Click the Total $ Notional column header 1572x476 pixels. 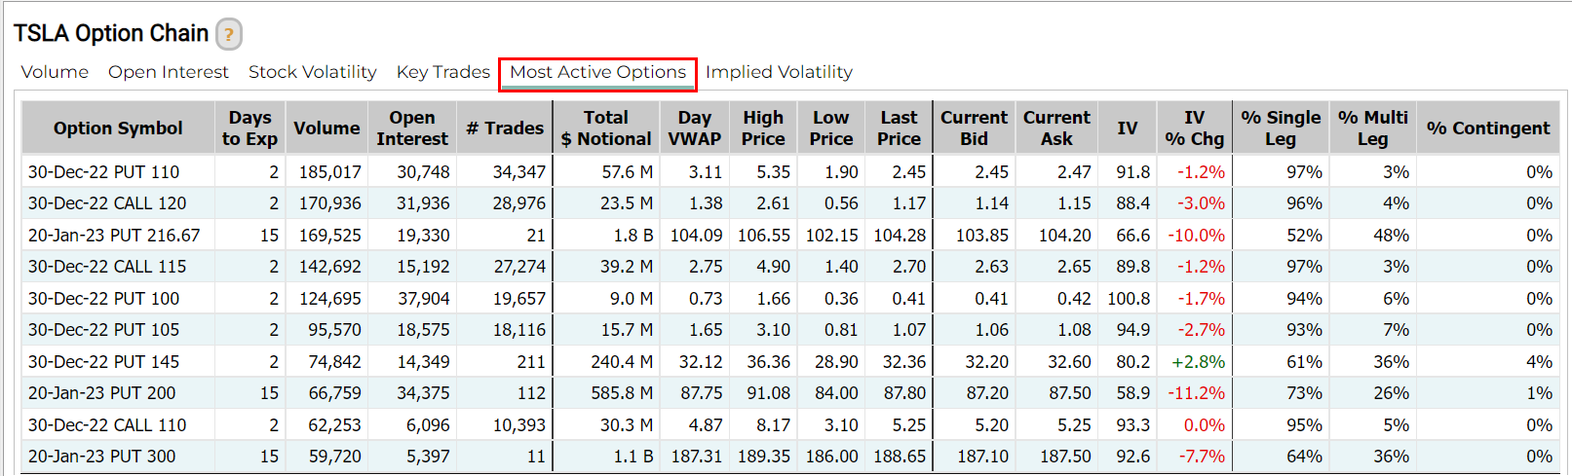606,128
